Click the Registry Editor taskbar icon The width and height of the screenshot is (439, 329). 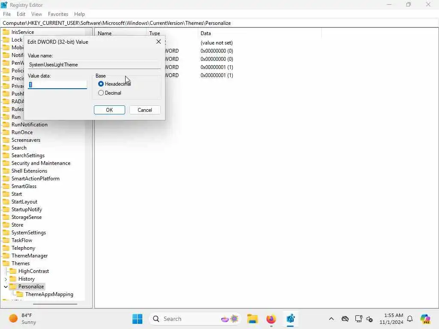tap(290, 319)
